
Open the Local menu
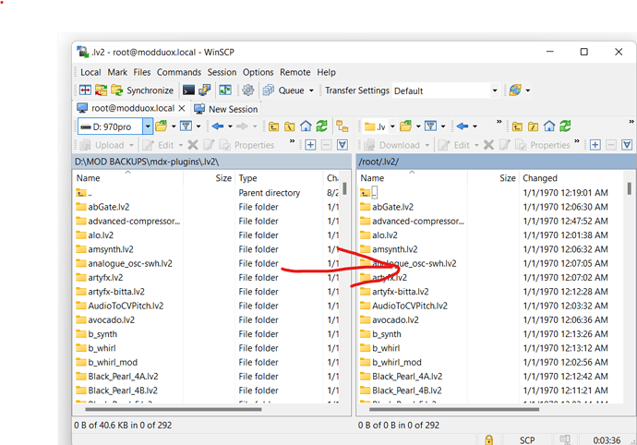(x=90, y=72)
